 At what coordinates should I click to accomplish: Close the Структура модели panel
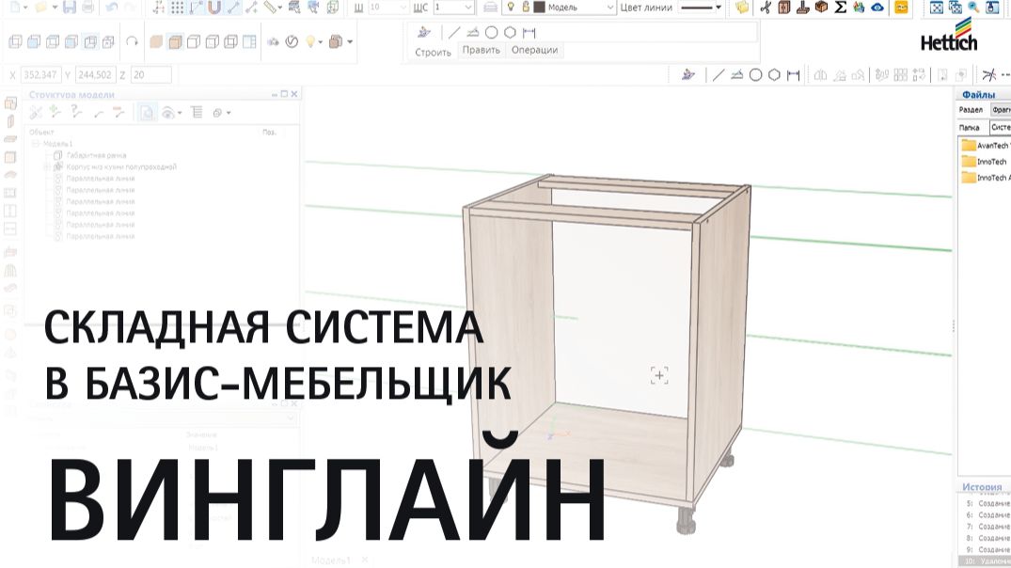point(294,94)
